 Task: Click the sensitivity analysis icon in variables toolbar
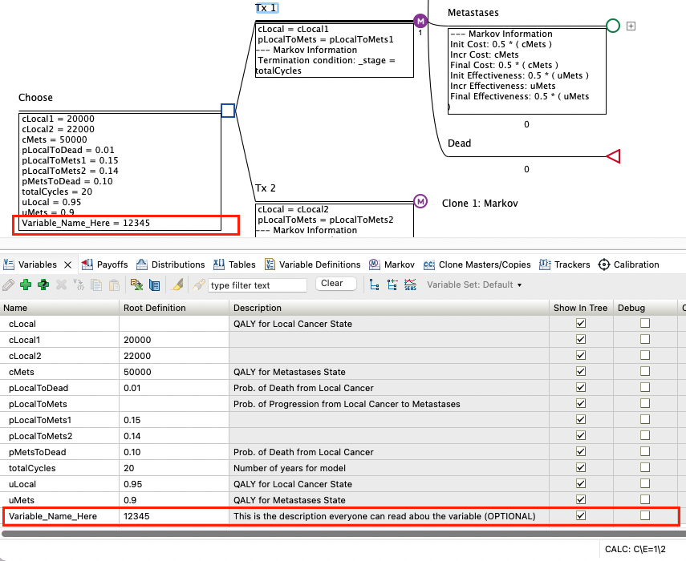[411, 285]
